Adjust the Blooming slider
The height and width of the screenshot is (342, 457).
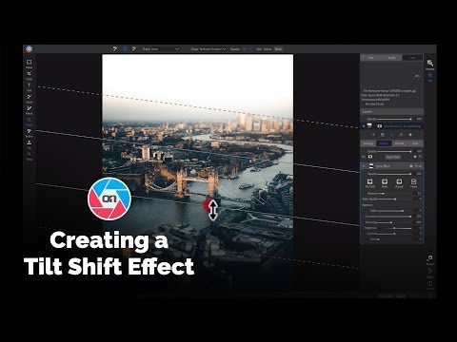click(394, 222)
